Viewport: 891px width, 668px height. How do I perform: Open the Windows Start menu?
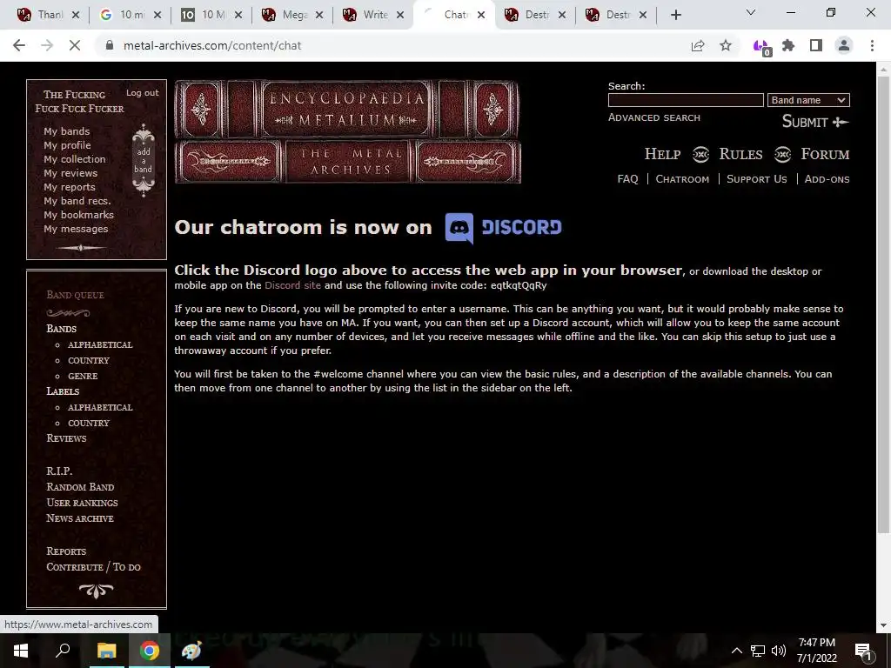click(x=21, y=651)
